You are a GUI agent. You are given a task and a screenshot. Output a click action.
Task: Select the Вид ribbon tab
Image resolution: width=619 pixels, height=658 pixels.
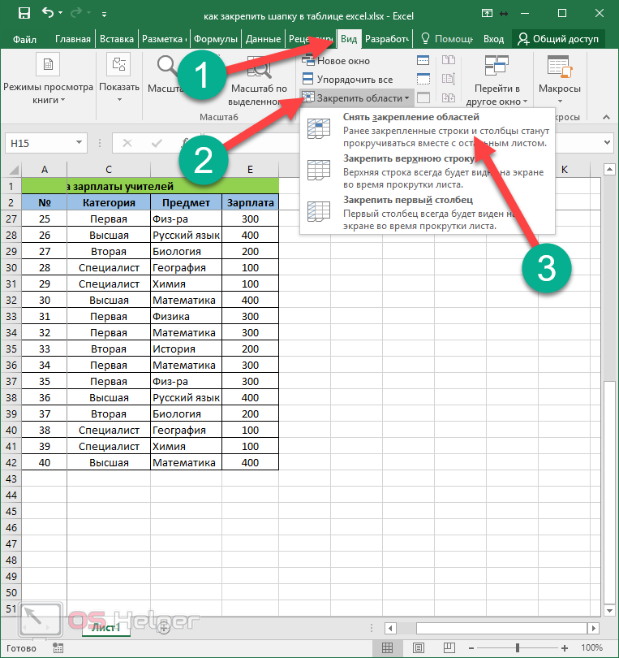coord(349,39)
